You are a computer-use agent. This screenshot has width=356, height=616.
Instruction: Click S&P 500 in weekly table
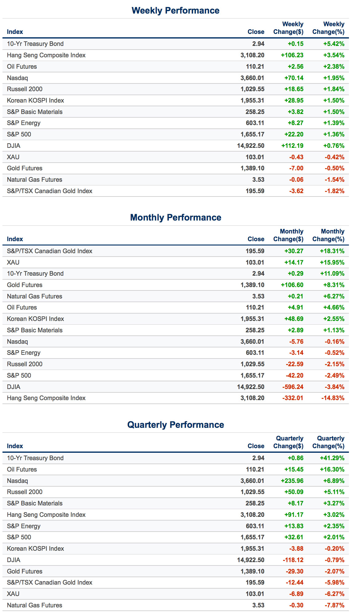pos(19,134)
